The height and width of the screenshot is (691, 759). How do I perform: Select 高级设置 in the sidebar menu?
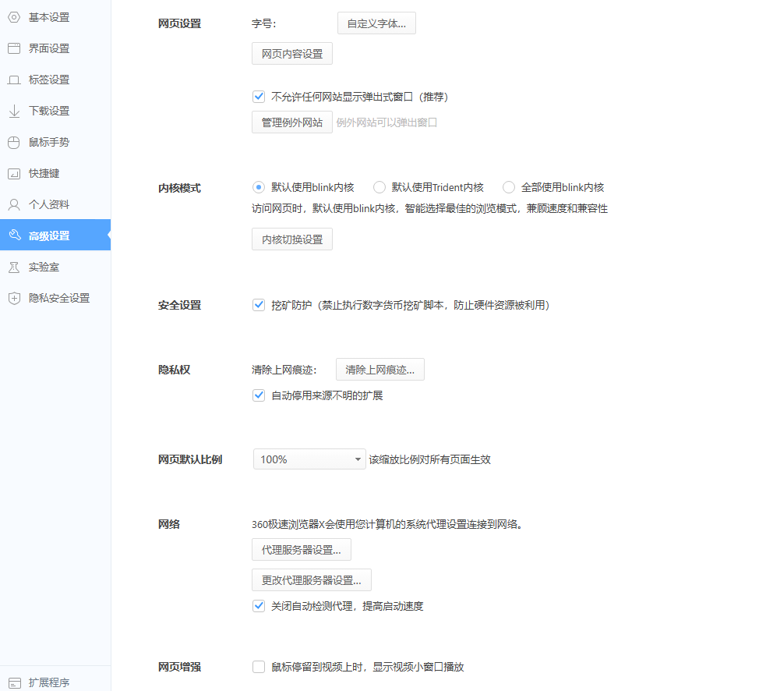coord(55,236)
